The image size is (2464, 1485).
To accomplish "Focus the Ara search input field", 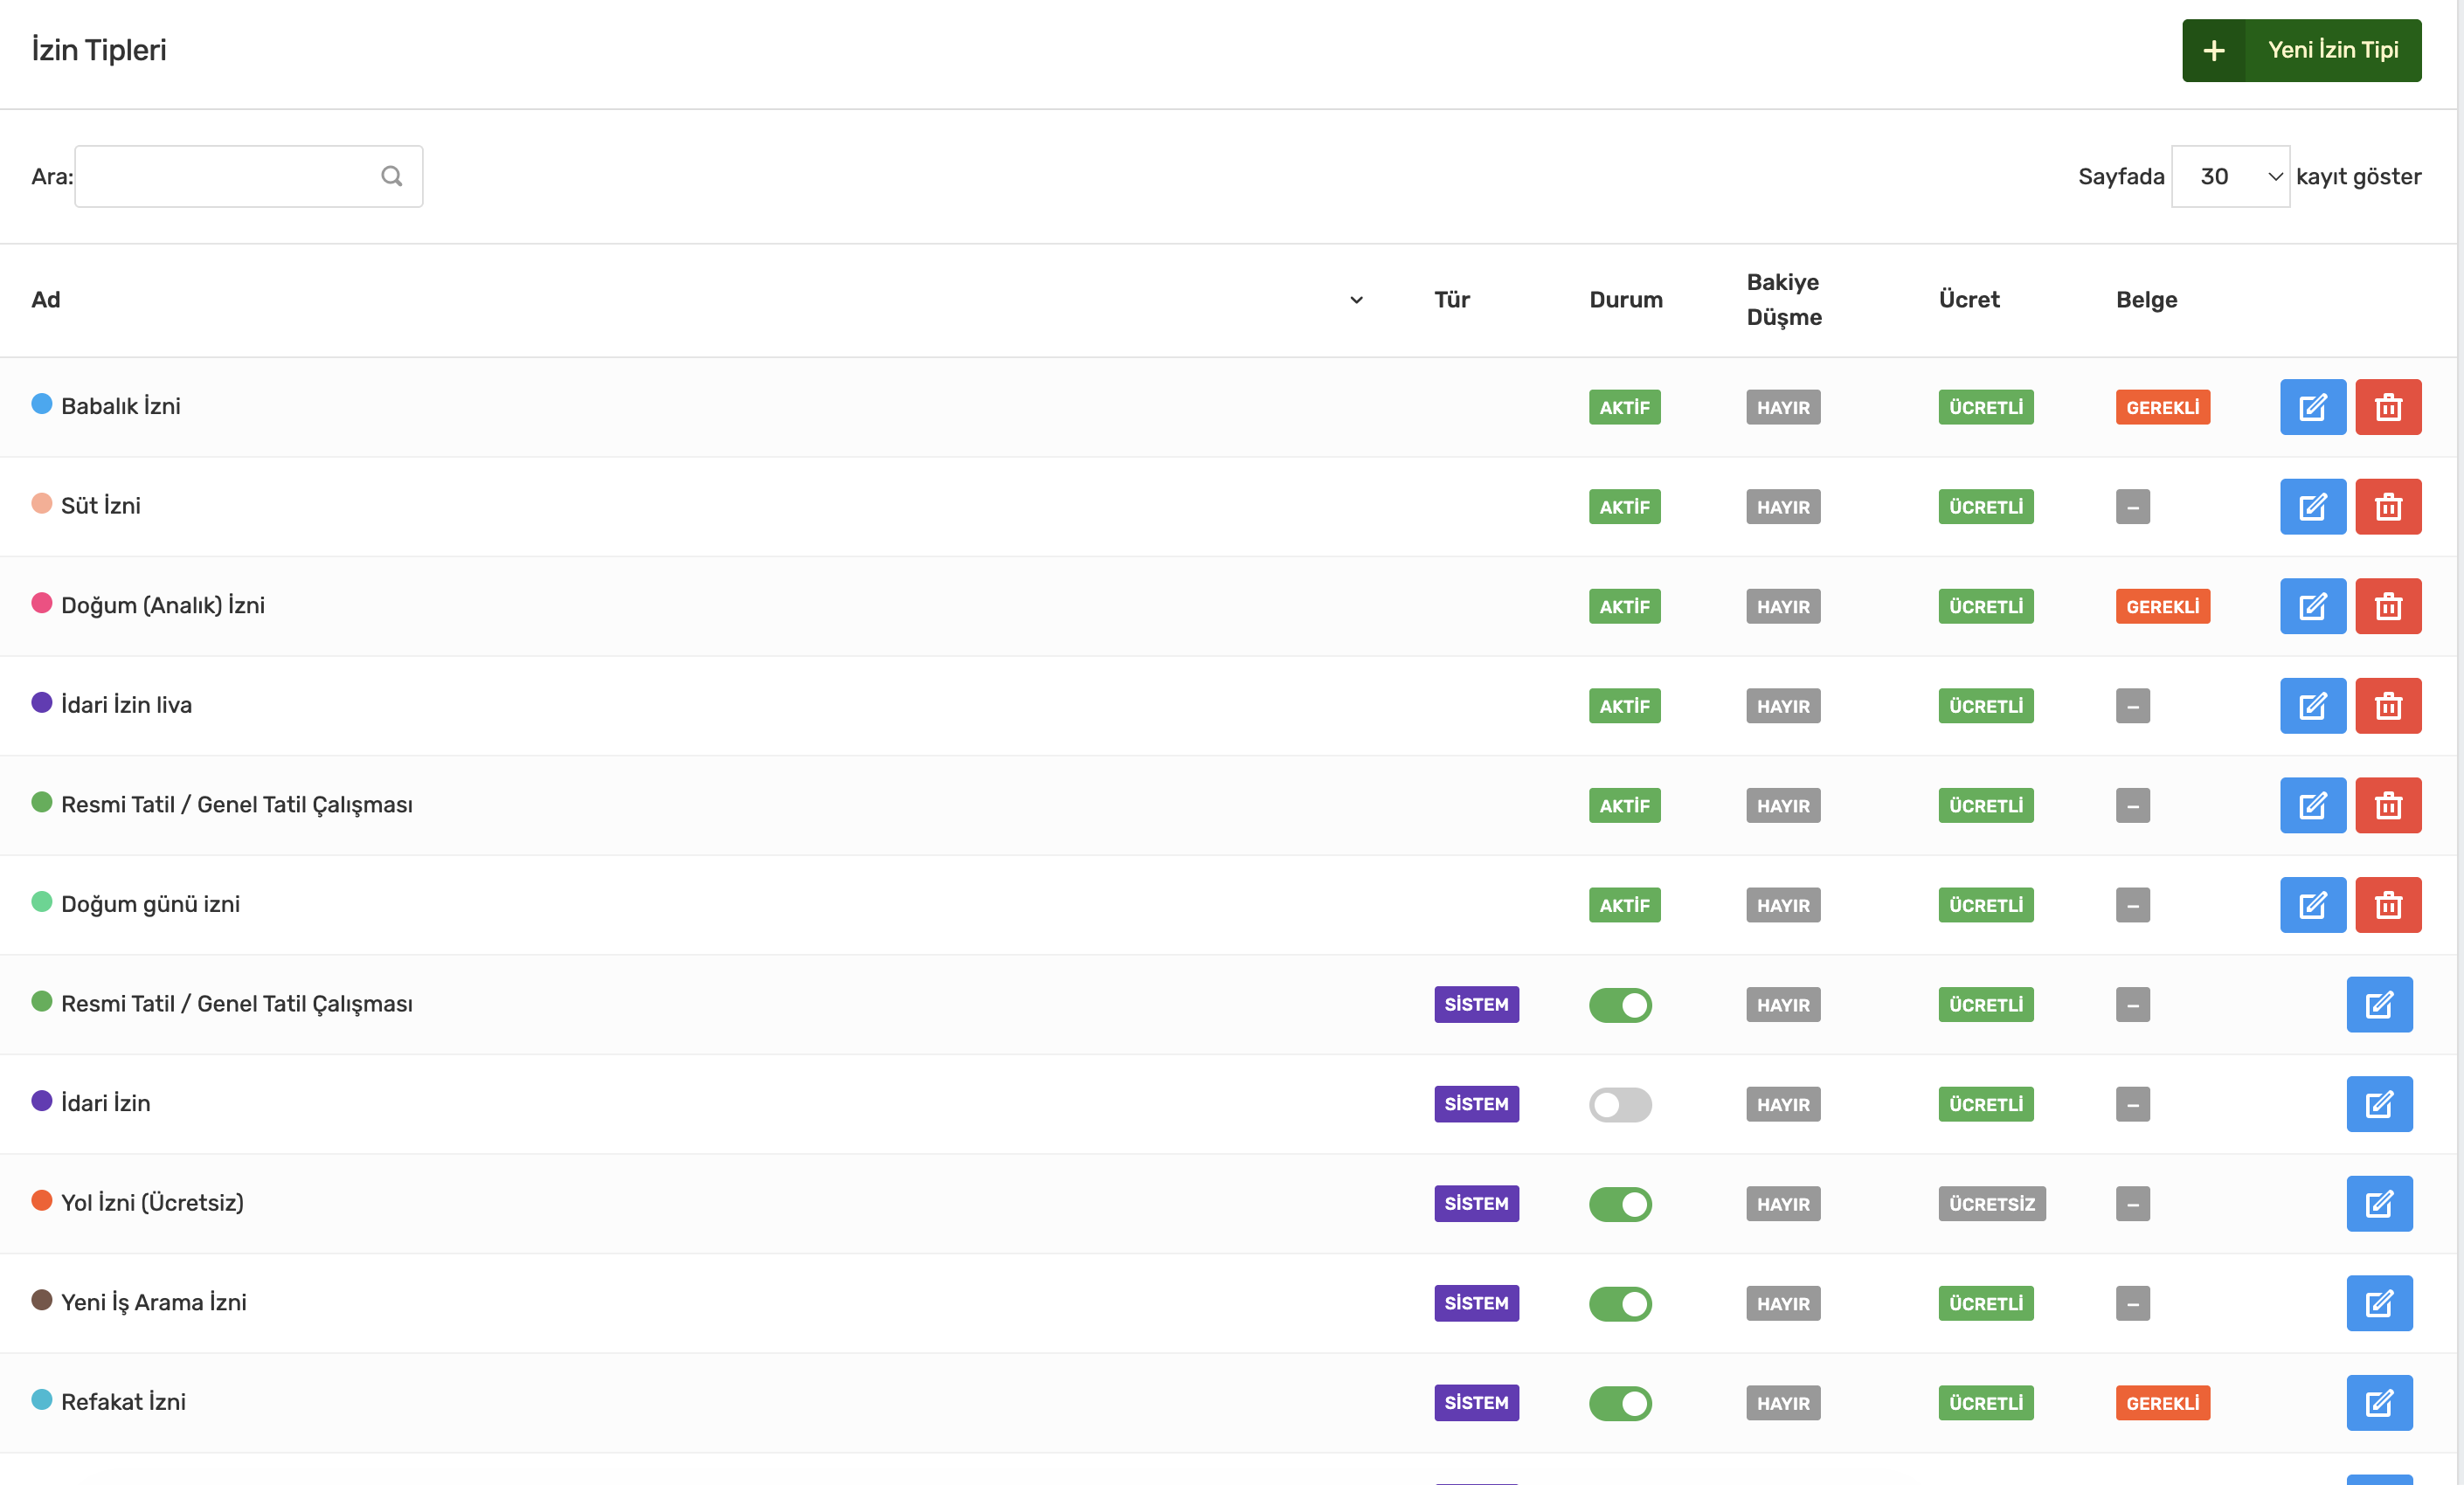I will click(x=248, y=177).
